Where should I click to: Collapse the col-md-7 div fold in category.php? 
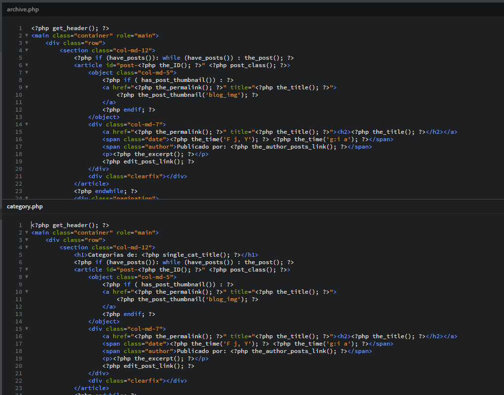[27, 328]
